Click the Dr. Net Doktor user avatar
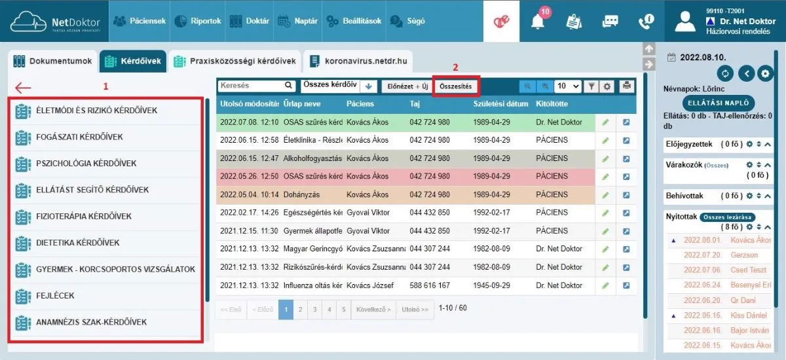 point(684,22)
